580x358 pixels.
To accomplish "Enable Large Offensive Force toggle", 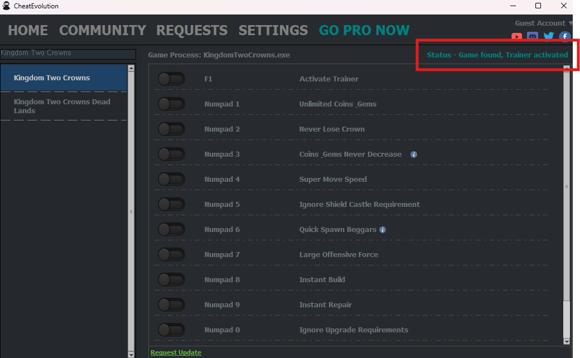I will (x=171, y=254).
